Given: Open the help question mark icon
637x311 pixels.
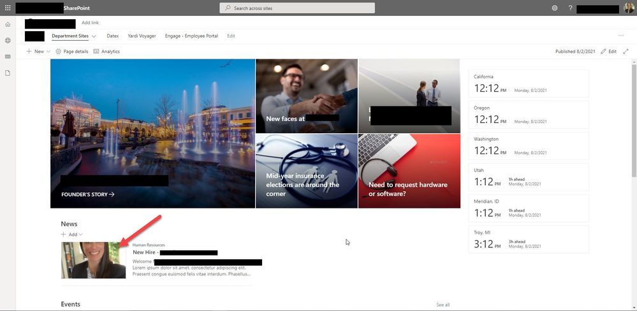Looking at the screenshot, I should (571, 8).
